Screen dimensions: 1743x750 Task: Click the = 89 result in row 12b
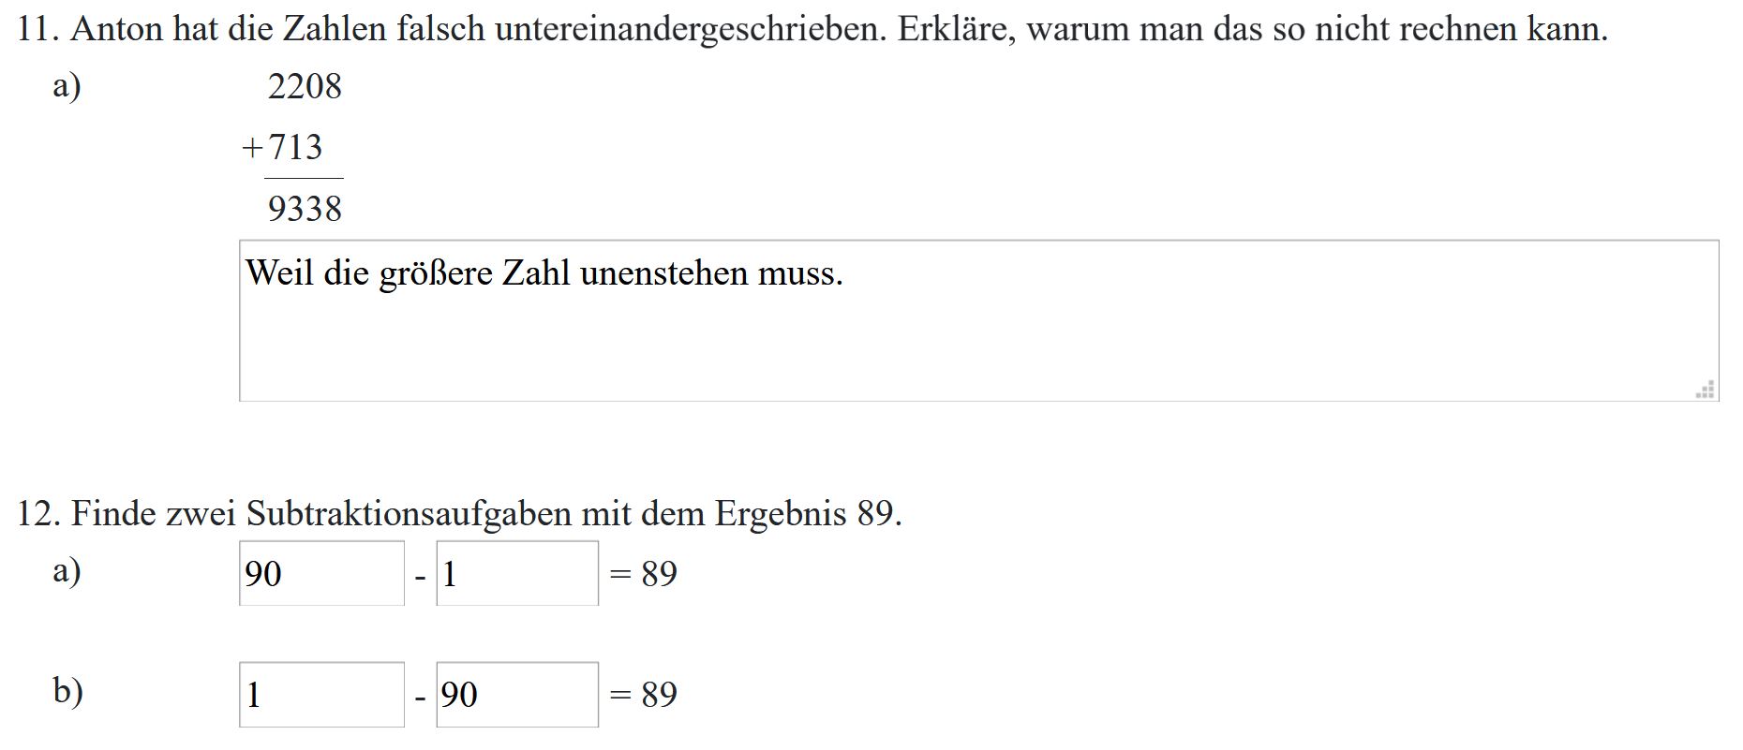point(643,695)
